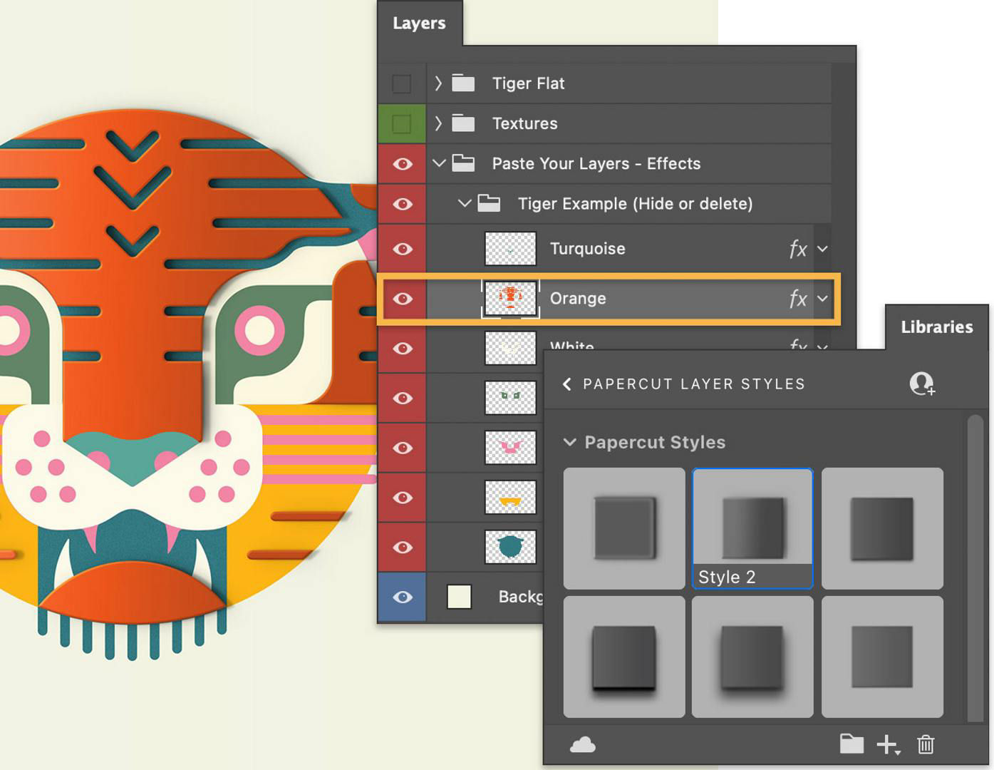Collapse the Papercut Styles section
This screenshot has width=994, height=770.
tap(570, 442)
